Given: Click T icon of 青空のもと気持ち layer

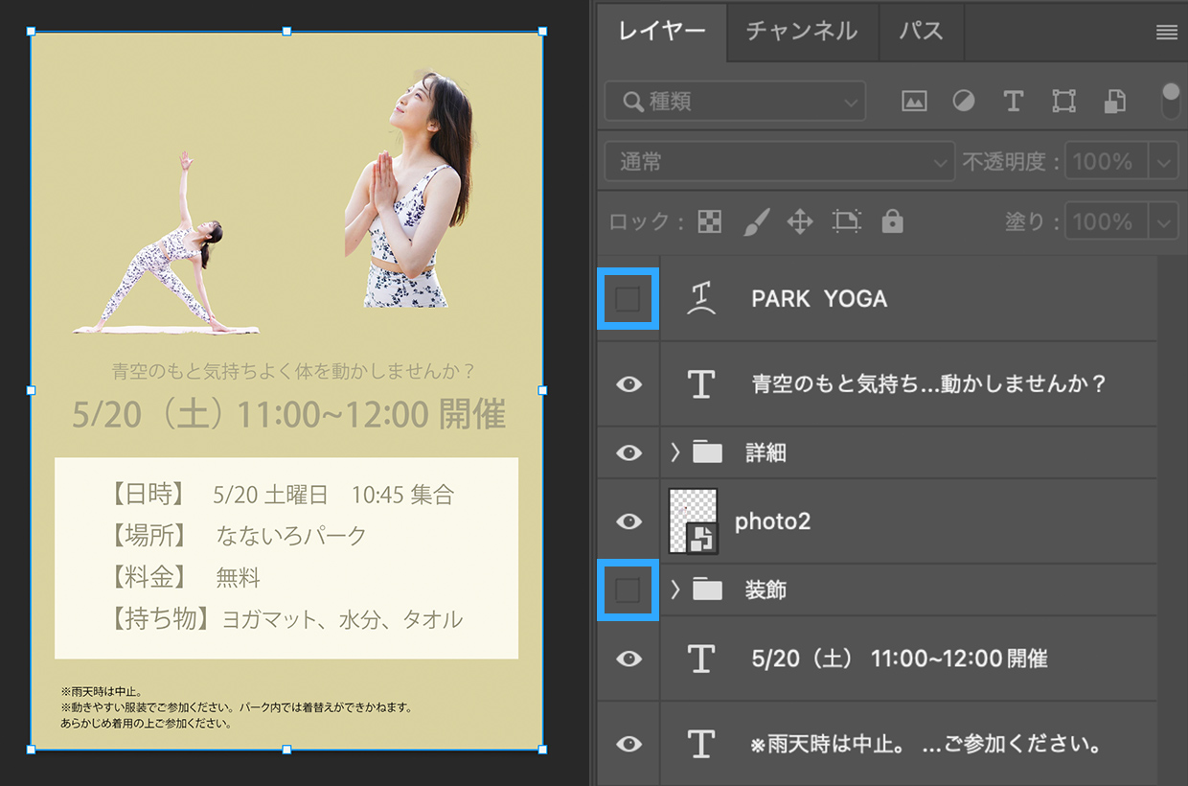Looking at the screenshot, I should pos(702,384).
